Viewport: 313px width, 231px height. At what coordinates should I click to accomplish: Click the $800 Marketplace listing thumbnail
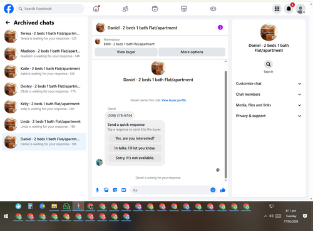pos(98,41)
